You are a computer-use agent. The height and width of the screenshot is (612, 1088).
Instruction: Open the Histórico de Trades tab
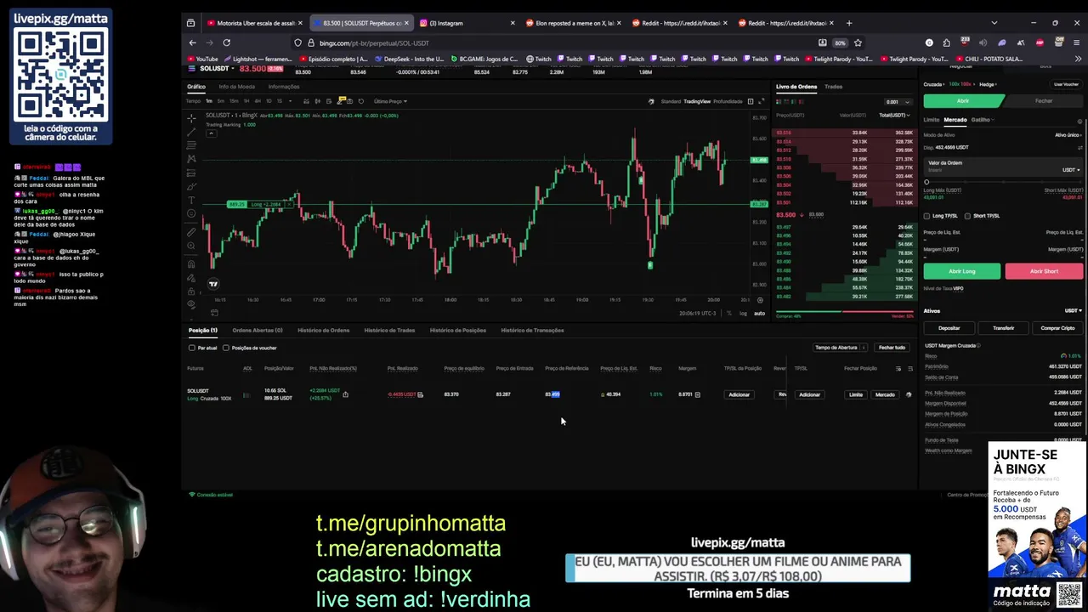[x=389, y=330]
